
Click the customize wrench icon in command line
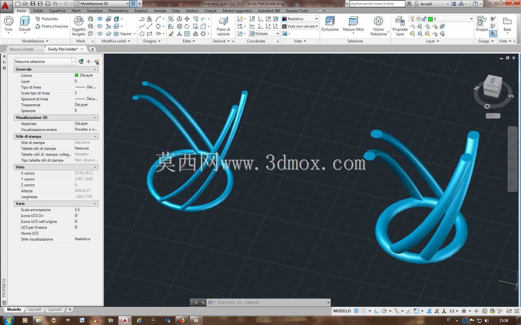203,302
